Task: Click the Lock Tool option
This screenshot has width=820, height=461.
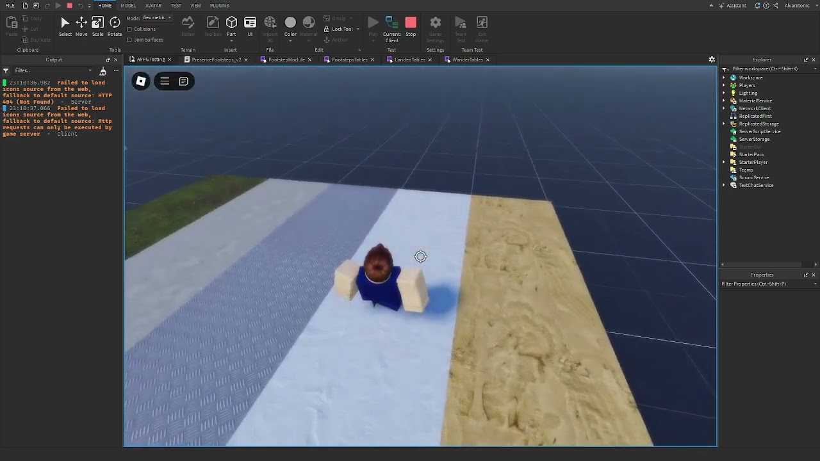Action: [x=339, y=29]
